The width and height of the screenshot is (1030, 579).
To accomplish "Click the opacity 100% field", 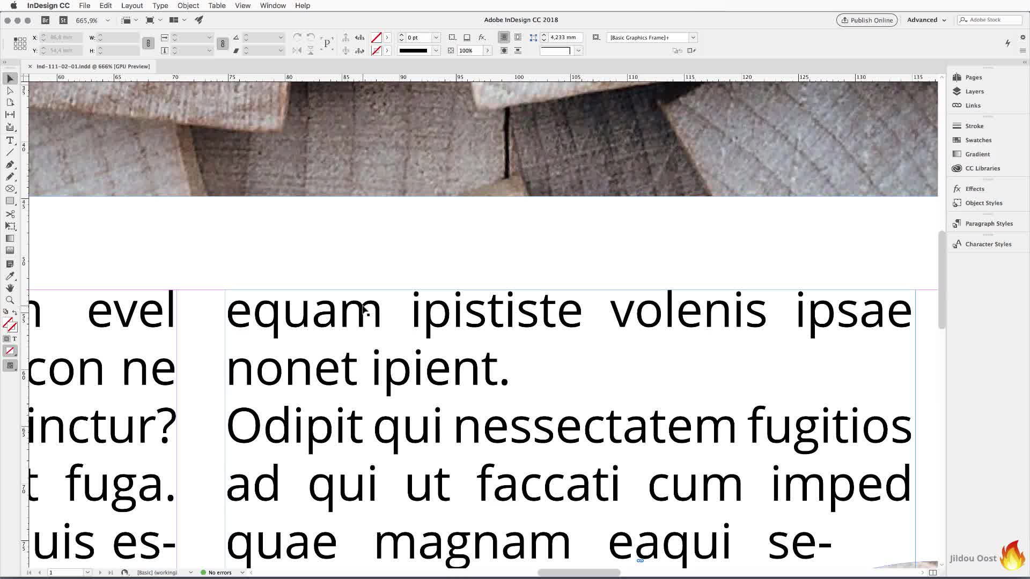I will (x=470, y=50).
